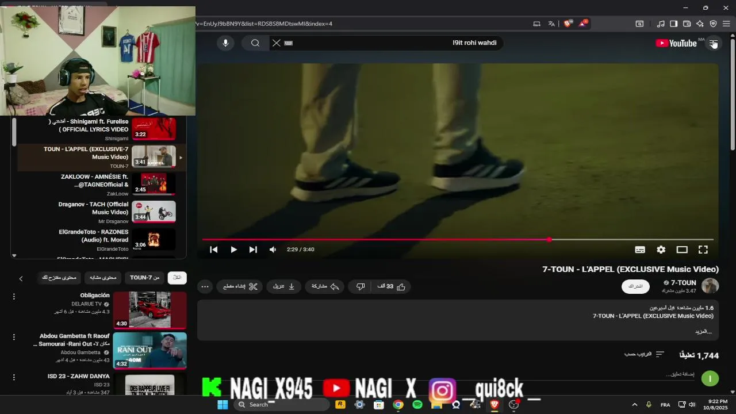Viewport: 736px width, 414px height.
Task: Toggle subtitles with the captions button
Action: [640, 250]
